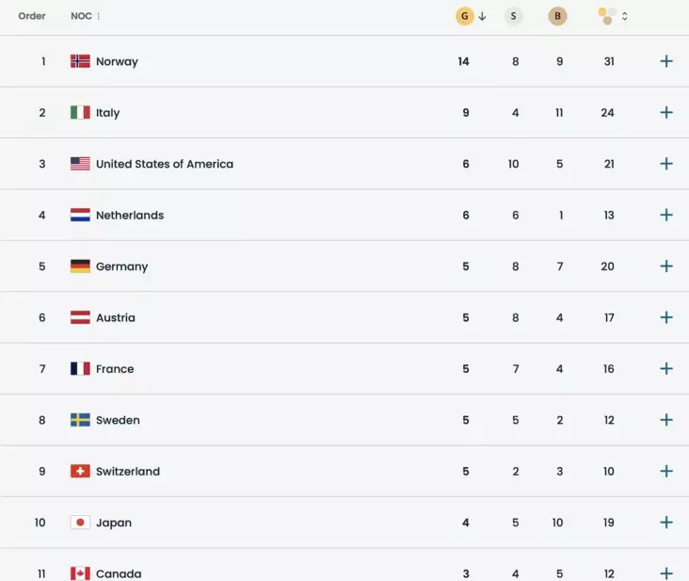
Task: Click the Switzerland flag icon
Action: point(80,472)
